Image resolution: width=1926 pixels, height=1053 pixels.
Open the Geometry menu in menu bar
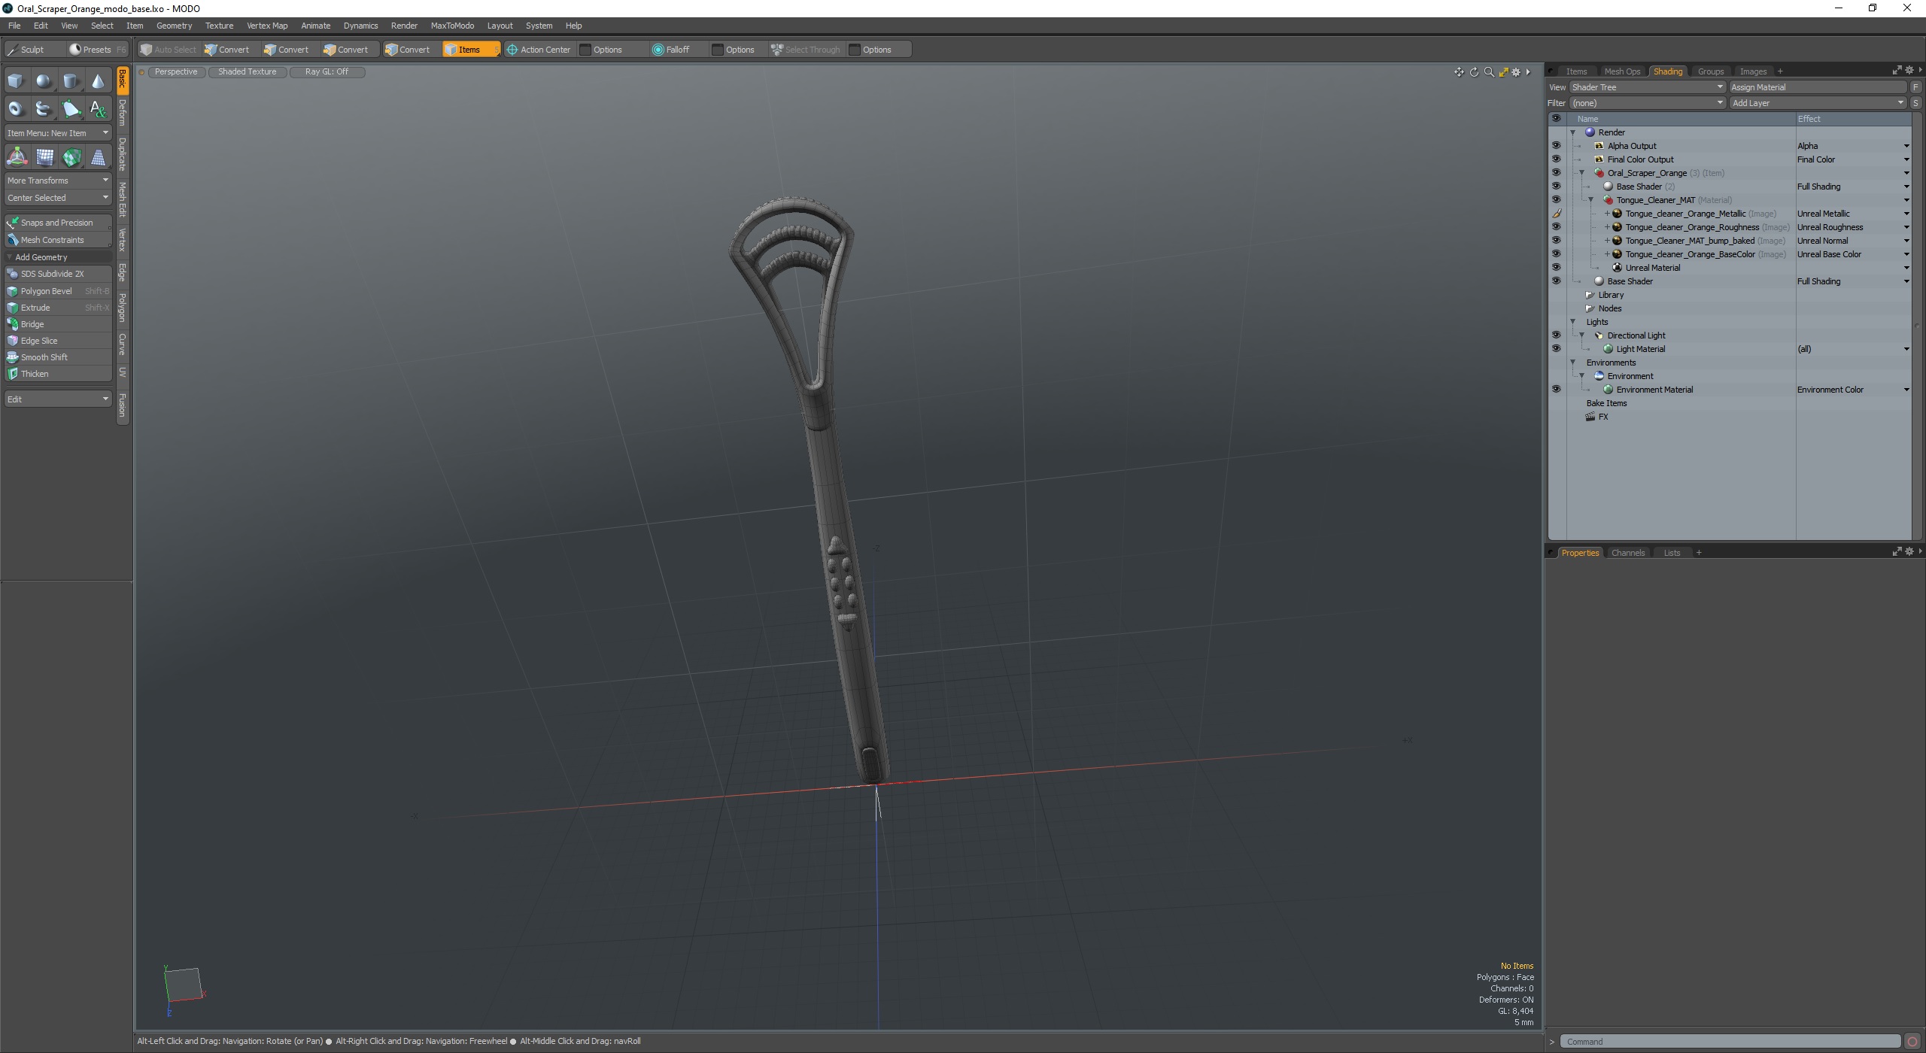tap(174, 25)
